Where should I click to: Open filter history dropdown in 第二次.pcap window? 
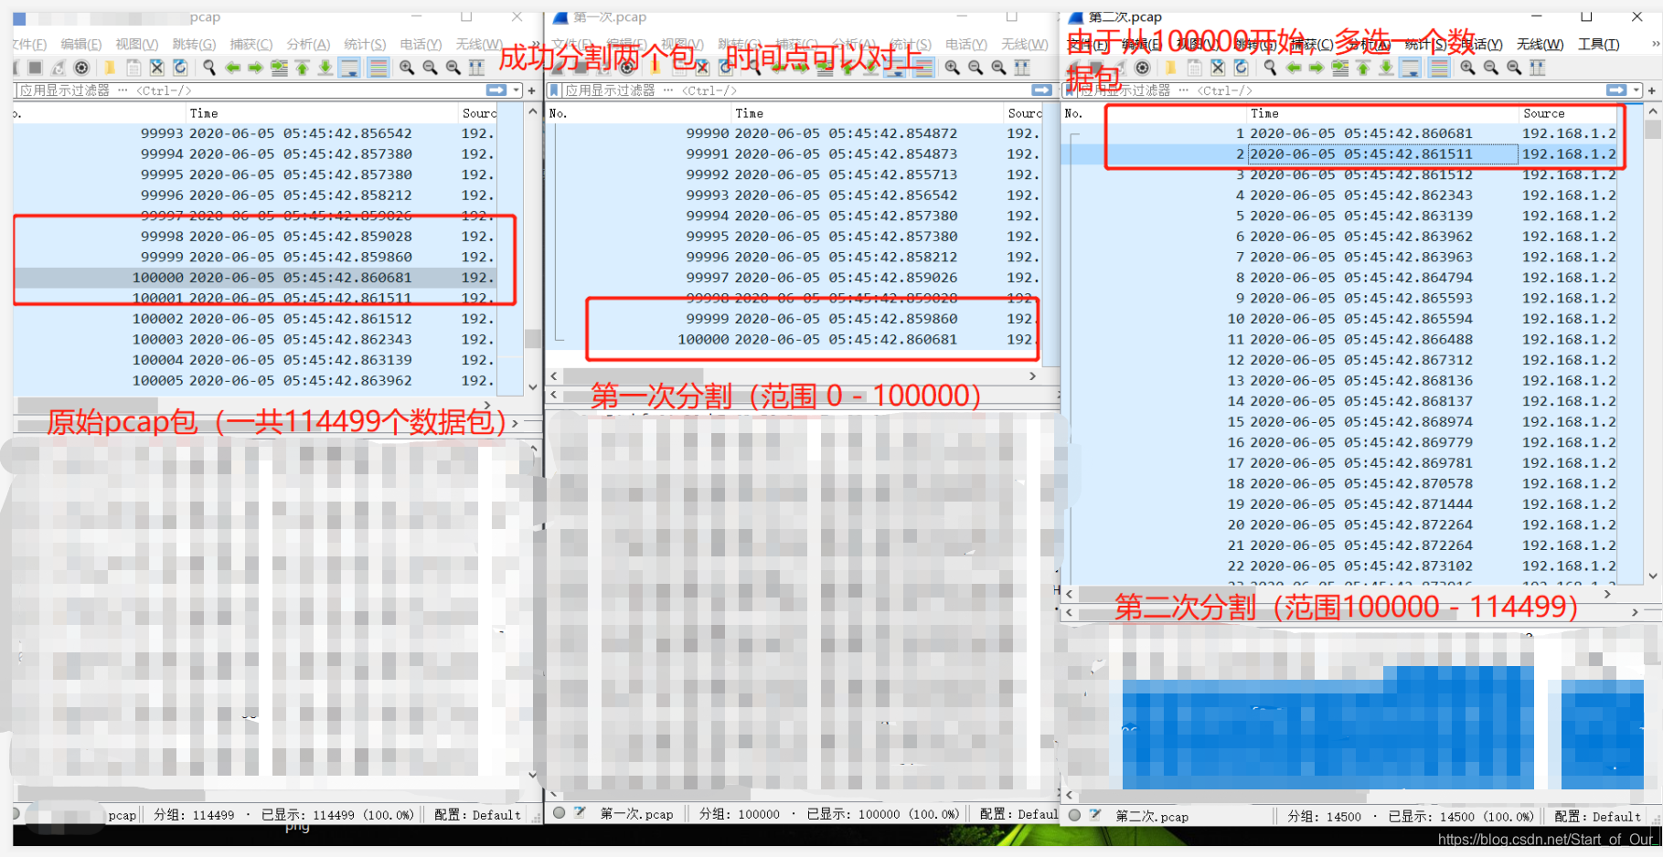[x=1636, y=90]
